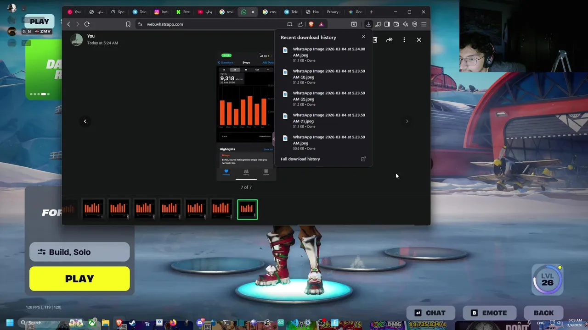Open the Brave Wallet icon

[x=396, y=24]
